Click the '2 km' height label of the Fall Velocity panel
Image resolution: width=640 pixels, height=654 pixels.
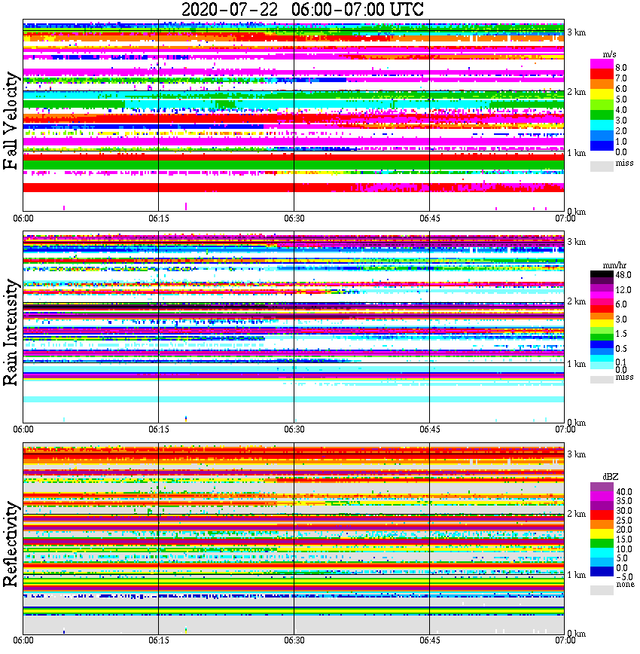coord(577,92)
